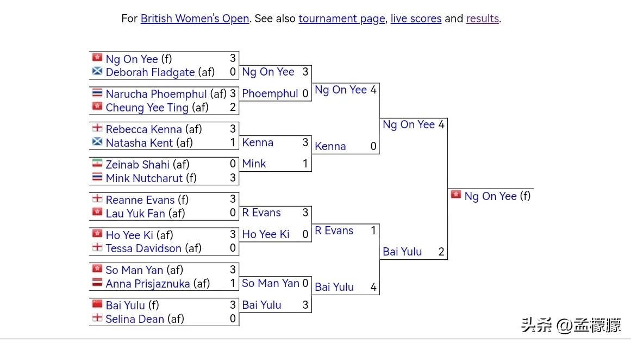Click So Man Yan (af) first-round name
This screenshot has width=631, height=343.
pos(134,270)
